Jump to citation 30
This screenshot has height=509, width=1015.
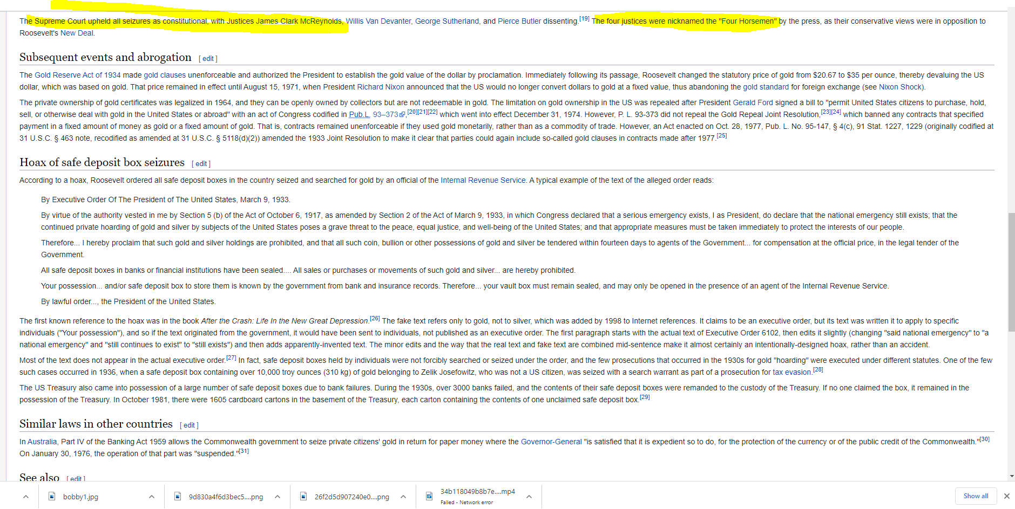point(985,439)
